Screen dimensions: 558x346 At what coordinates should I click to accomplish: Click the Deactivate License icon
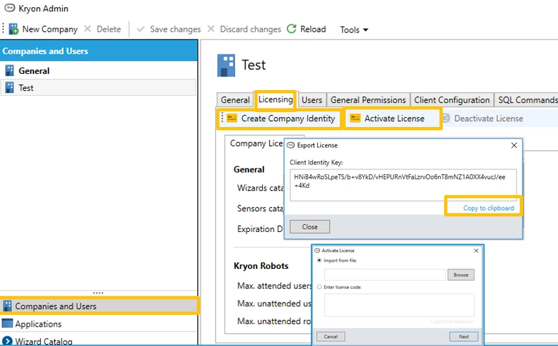(445, 118)
